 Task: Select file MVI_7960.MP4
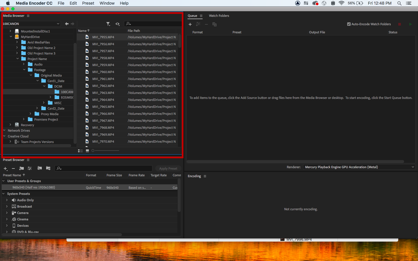coord(103,72)
